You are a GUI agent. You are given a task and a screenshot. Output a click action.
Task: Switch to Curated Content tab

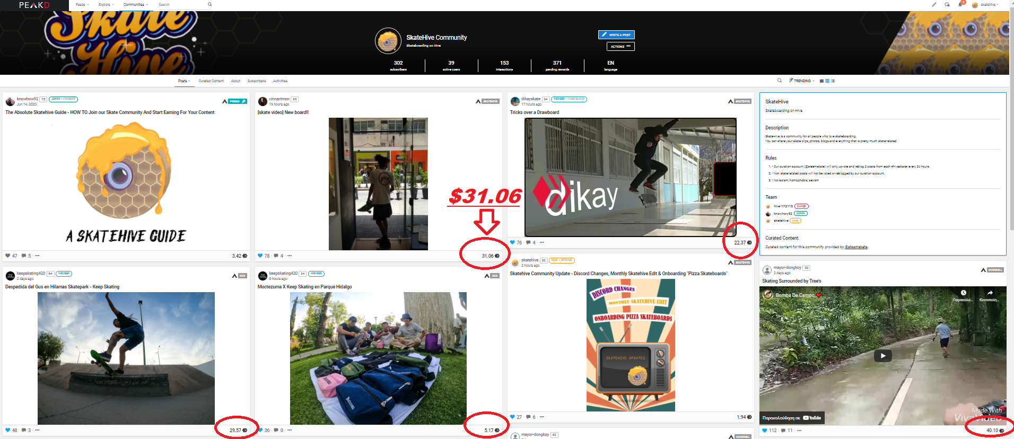pyautogui.click(x=211, y=81)
